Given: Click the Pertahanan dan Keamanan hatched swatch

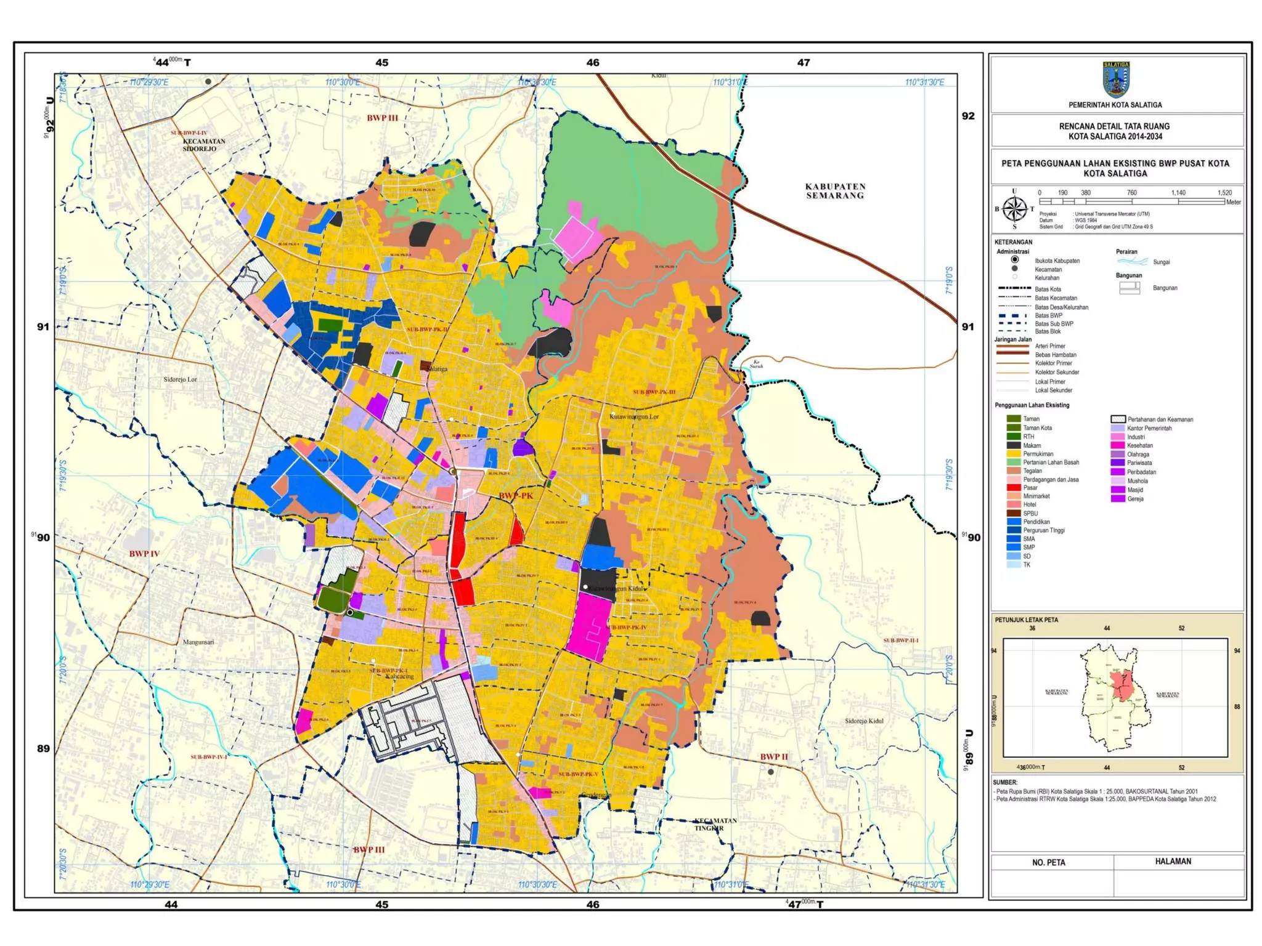Looking at the screenshot, I should click(1118, 419).
